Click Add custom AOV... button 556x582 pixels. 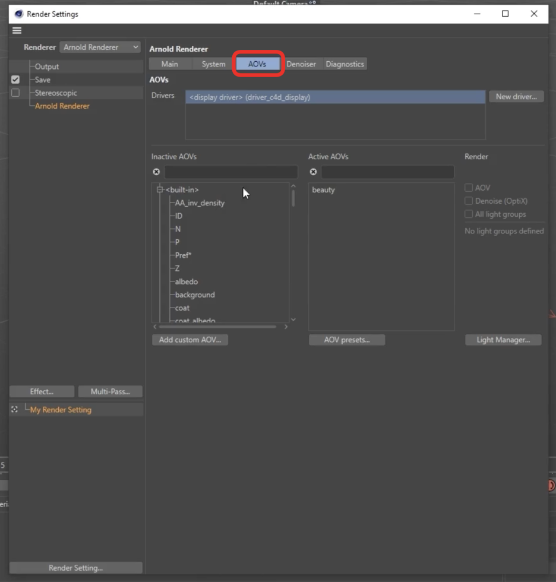click(190, 340)
